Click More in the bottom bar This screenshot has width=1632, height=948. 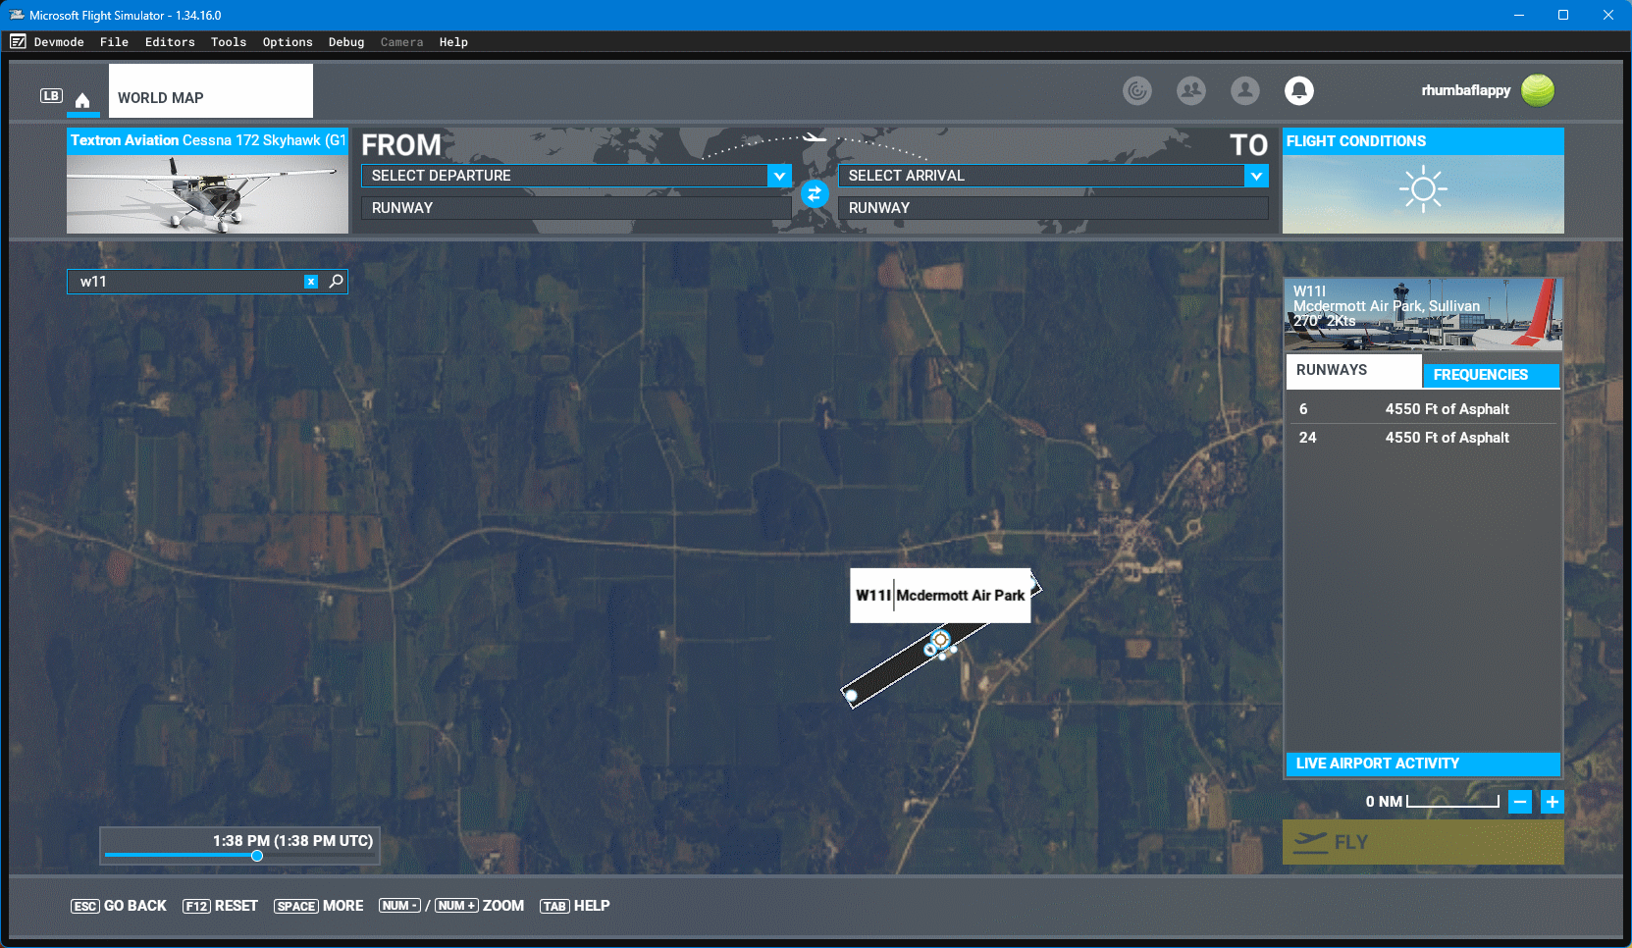[319, 906]
